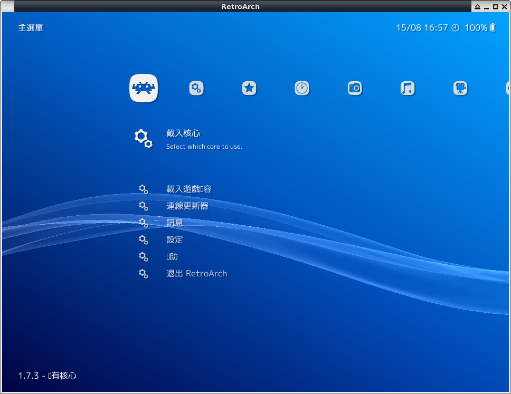Click the RetroArch title bar text

click(x=241, y=6)
